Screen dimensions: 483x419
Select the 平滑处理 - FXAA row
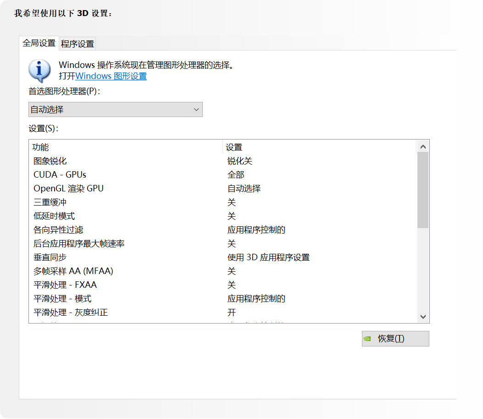coord(223,285)
